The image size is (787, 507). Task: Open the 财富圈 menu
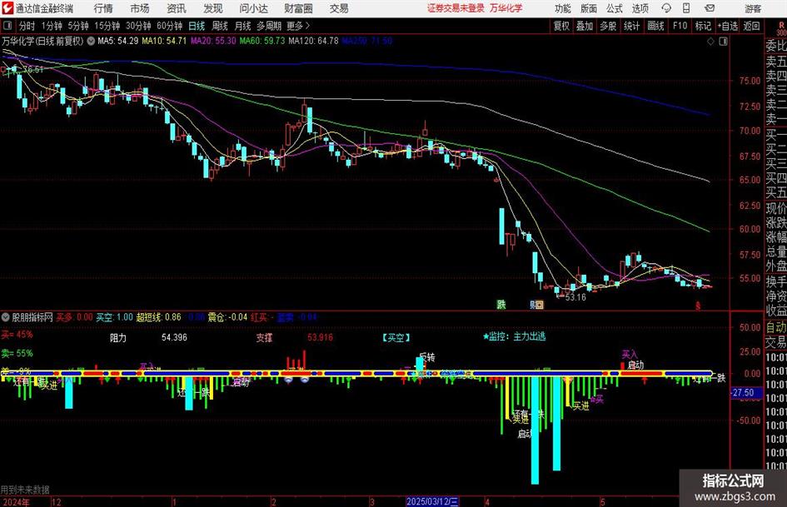click(x=298, y=8)
